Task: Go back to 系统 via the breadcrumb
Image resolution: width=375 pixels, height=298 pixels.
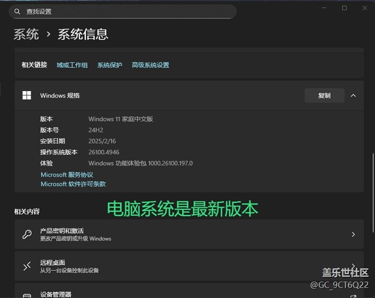Action: point(26,35)
